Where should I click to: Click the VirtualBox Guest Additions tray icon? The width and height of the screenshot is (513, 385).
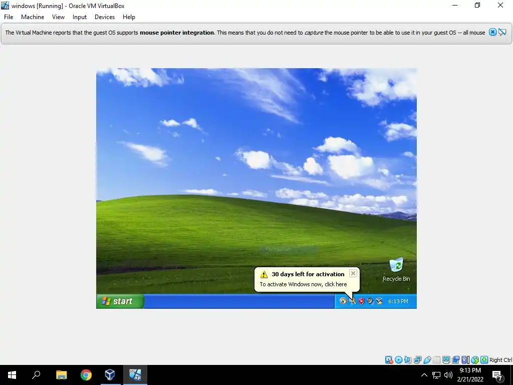click(x=379, y=301)
